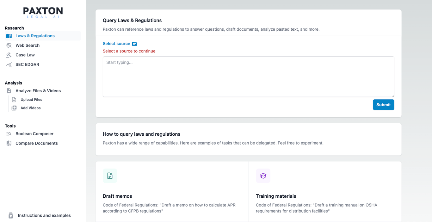Click the Add Videos icon

14,108
